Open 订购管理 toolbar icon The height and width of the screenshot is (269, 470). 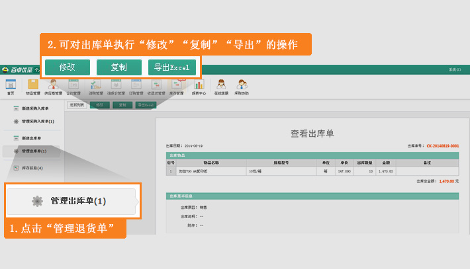(136, 86)
